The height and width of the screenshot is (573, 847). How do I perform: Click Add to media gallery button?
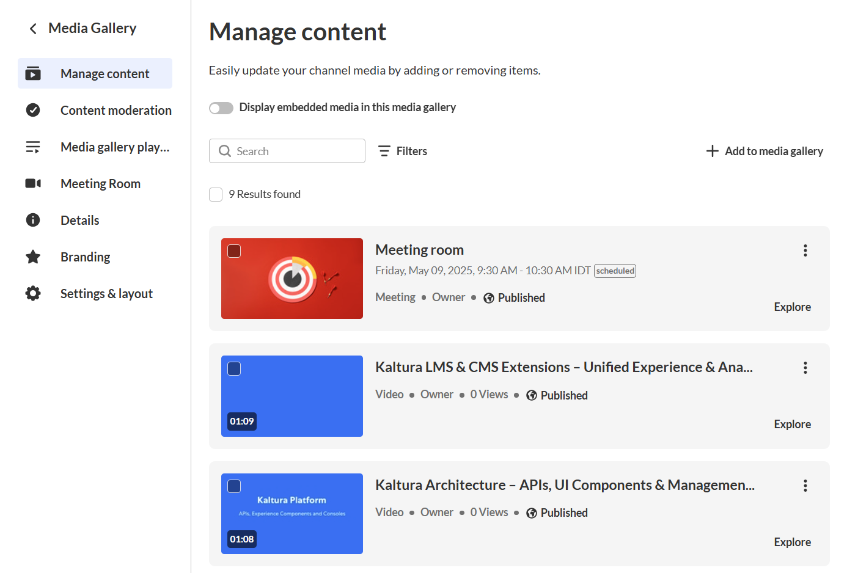pyautogui.click(x=765, y=151)
